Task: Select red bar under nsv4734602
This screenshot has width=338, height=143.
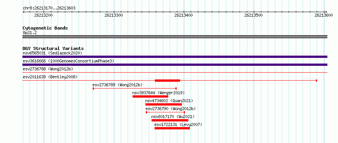Action: [x=164, y=104]
